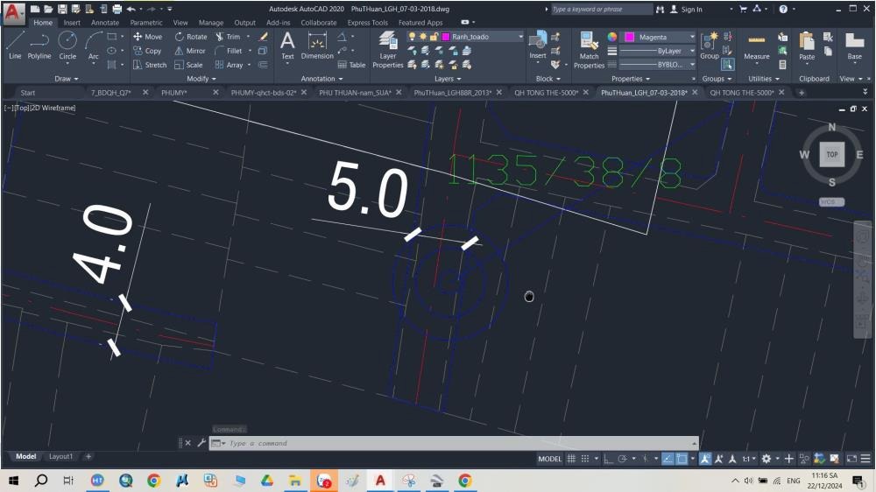Expand the Annotation panel
Screen dimensions: 876x492
321,79
